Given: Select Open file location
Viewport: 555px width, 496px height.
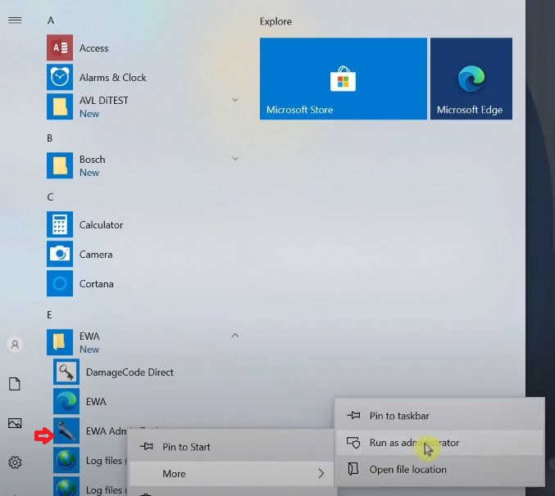Looking at the screenshot, I should [439, 470].
